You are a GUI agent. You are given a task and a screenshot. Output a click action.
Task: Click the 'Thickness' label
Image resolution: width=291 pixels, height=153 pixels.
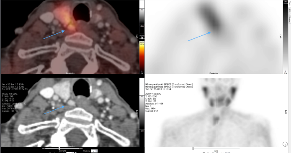[x=87, y=151]
